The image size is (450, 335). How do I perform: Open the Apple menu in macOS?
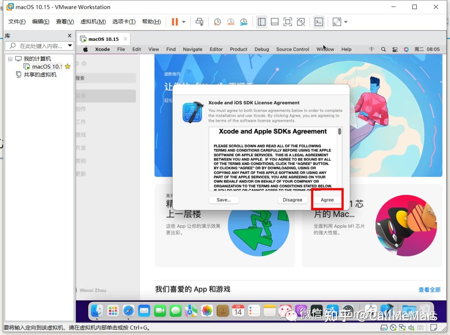click(85, 49)
